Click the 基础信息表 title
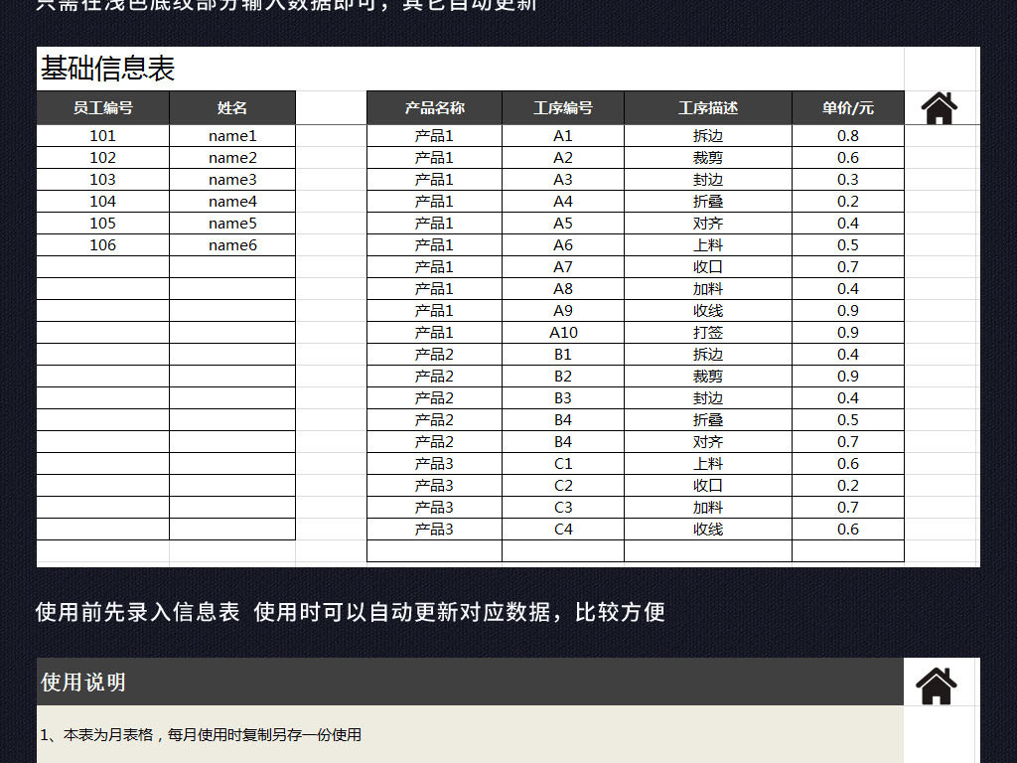Image resolution: width=1017 pixels, height=763 pixels. 107,69
